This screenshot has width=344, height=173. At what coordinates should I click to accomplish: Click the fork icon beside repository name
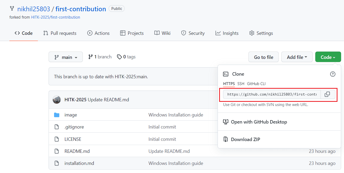click(x=12, y=9)
